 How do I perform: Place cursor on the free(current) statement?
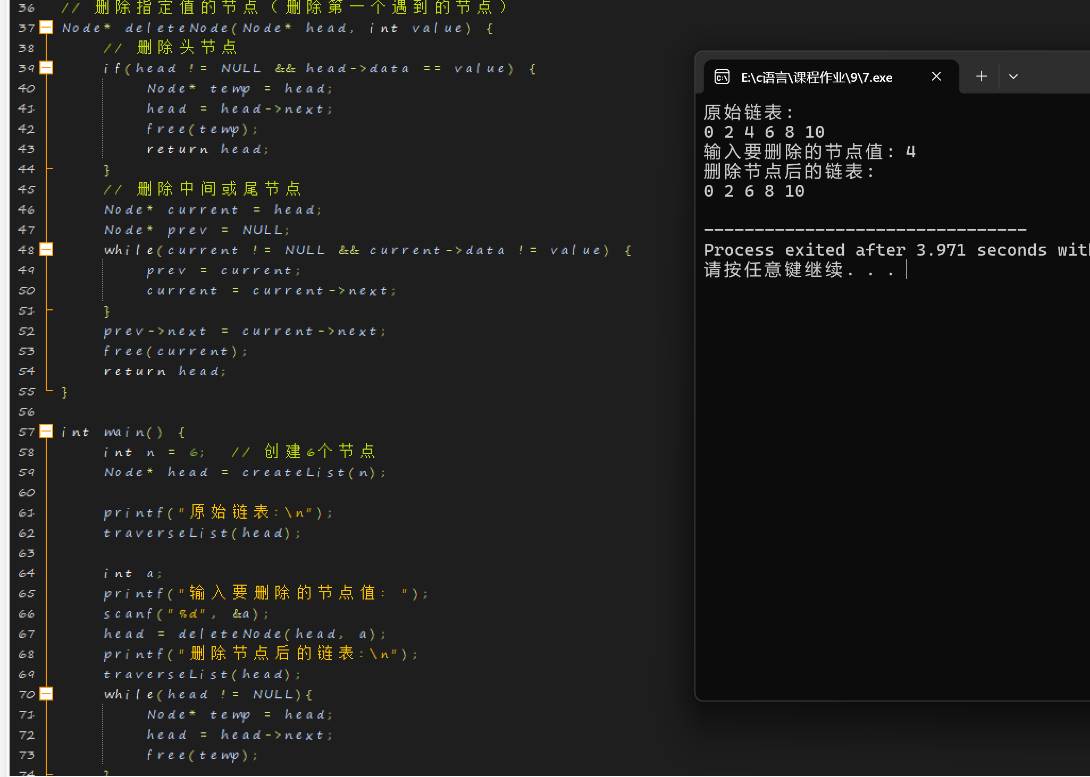pos(175,352)
